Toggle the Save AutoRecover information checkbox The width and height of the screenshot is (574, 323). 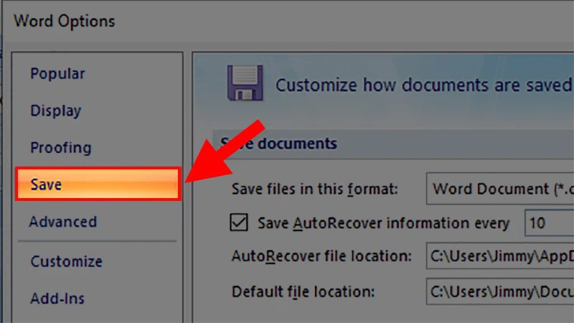239,223
